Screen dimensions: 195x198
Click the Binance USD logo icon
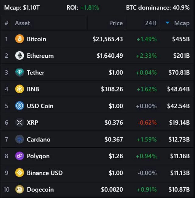(x=19, y=173)
